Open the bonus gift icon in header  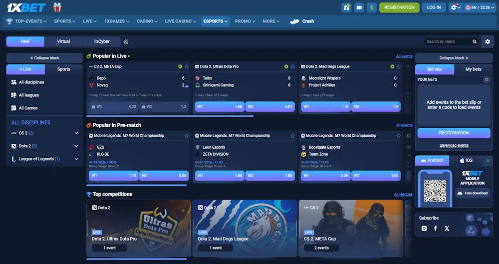[x=347, y=7]
